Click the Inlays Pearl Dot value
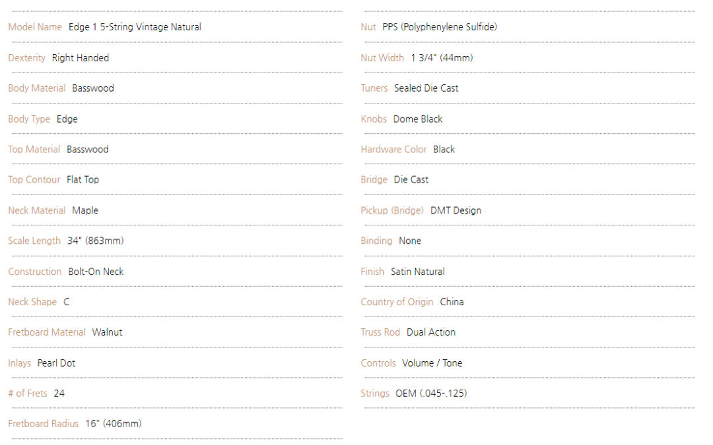This screenshot has height=445, width=713. (x=56, y=363)
